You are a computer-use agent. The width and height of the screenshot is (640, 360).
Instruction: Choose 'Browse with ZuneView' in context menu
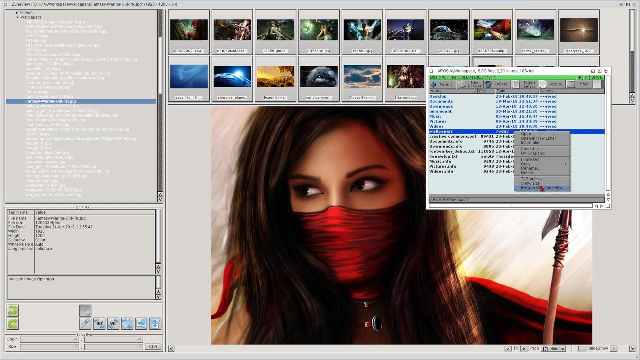point(541,188)
